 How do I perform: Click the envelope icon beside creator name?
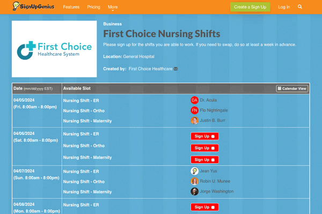[x=176, y=68]
